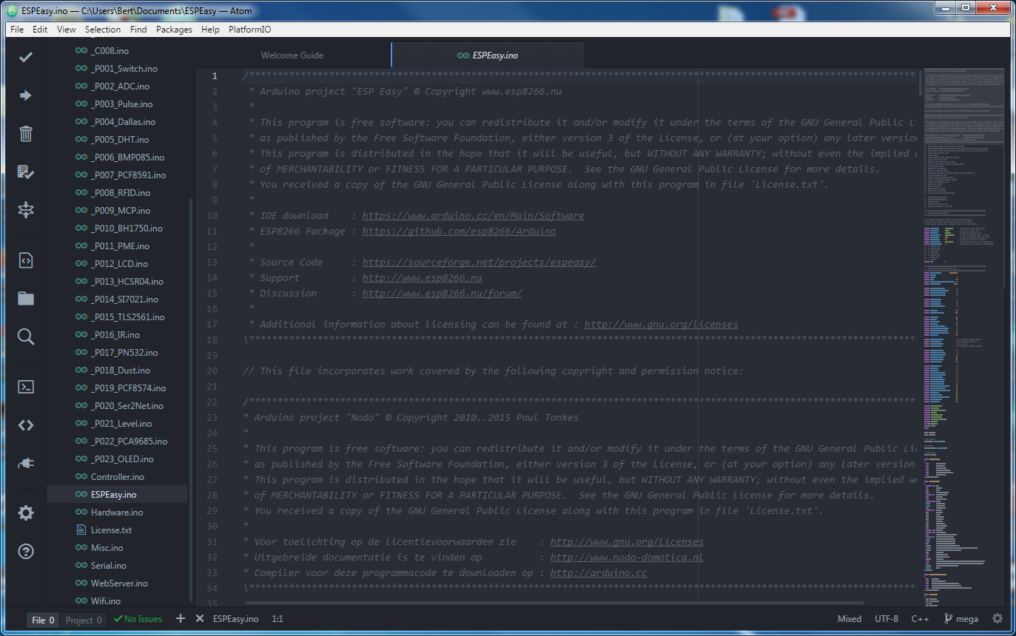Click the X icon in status bar

(200, 618)
